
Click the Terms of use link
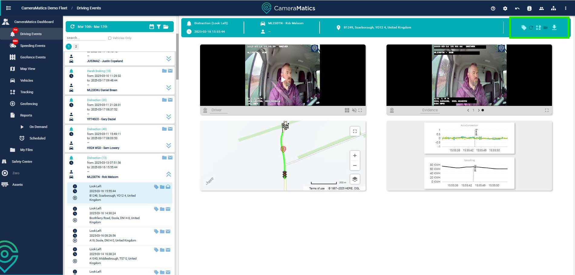click(317, 188)
